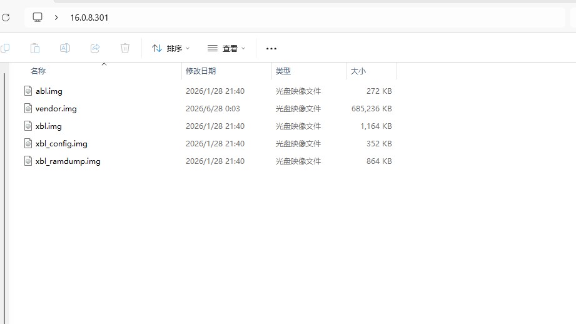Select the xbl_config.img file name

point(61,144)
